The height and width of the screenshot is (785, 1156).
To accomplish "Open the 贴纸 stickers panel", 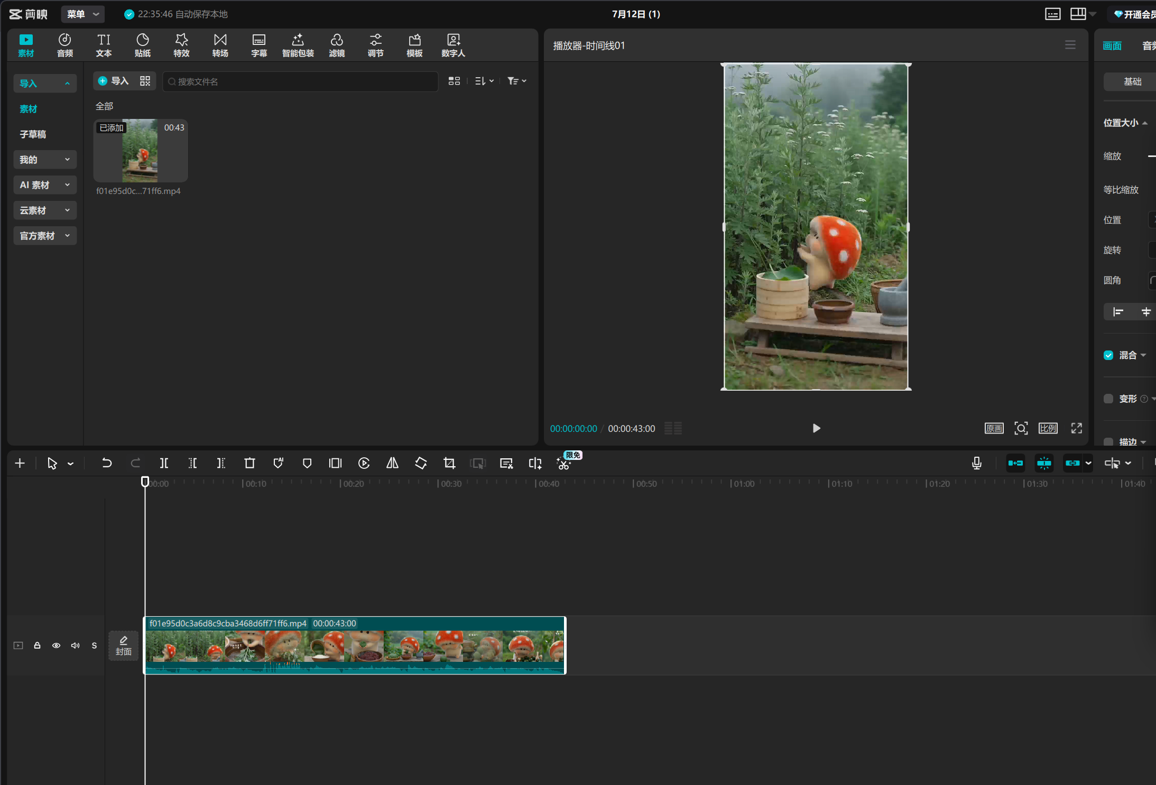I will click(143, 45).
